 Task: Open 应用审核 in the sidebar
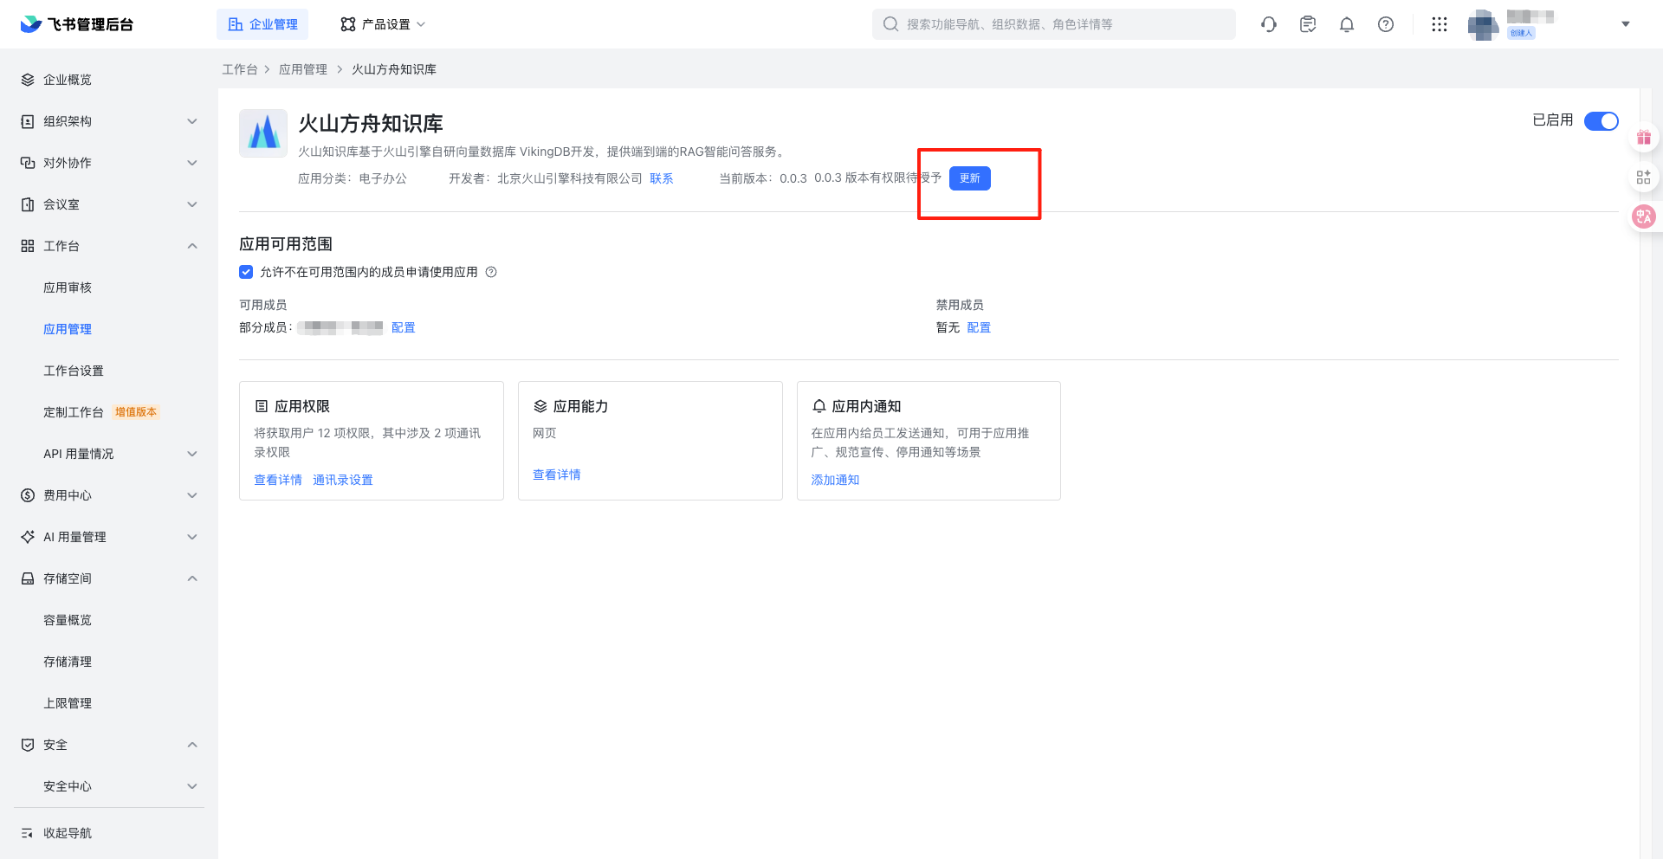pyautogui.click(x=68, y=287)
